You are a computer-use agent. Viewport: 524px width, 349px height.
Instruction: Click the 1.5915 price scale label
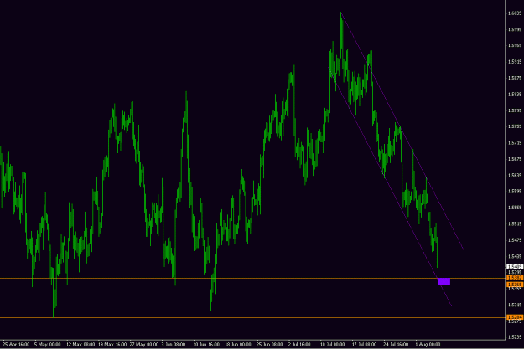[515, 62]
